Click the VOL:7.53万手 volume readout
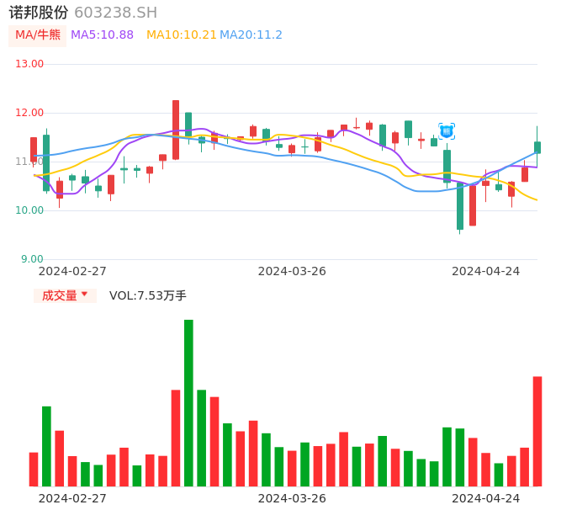Screen dimensions: 577x510 (147, 295)
